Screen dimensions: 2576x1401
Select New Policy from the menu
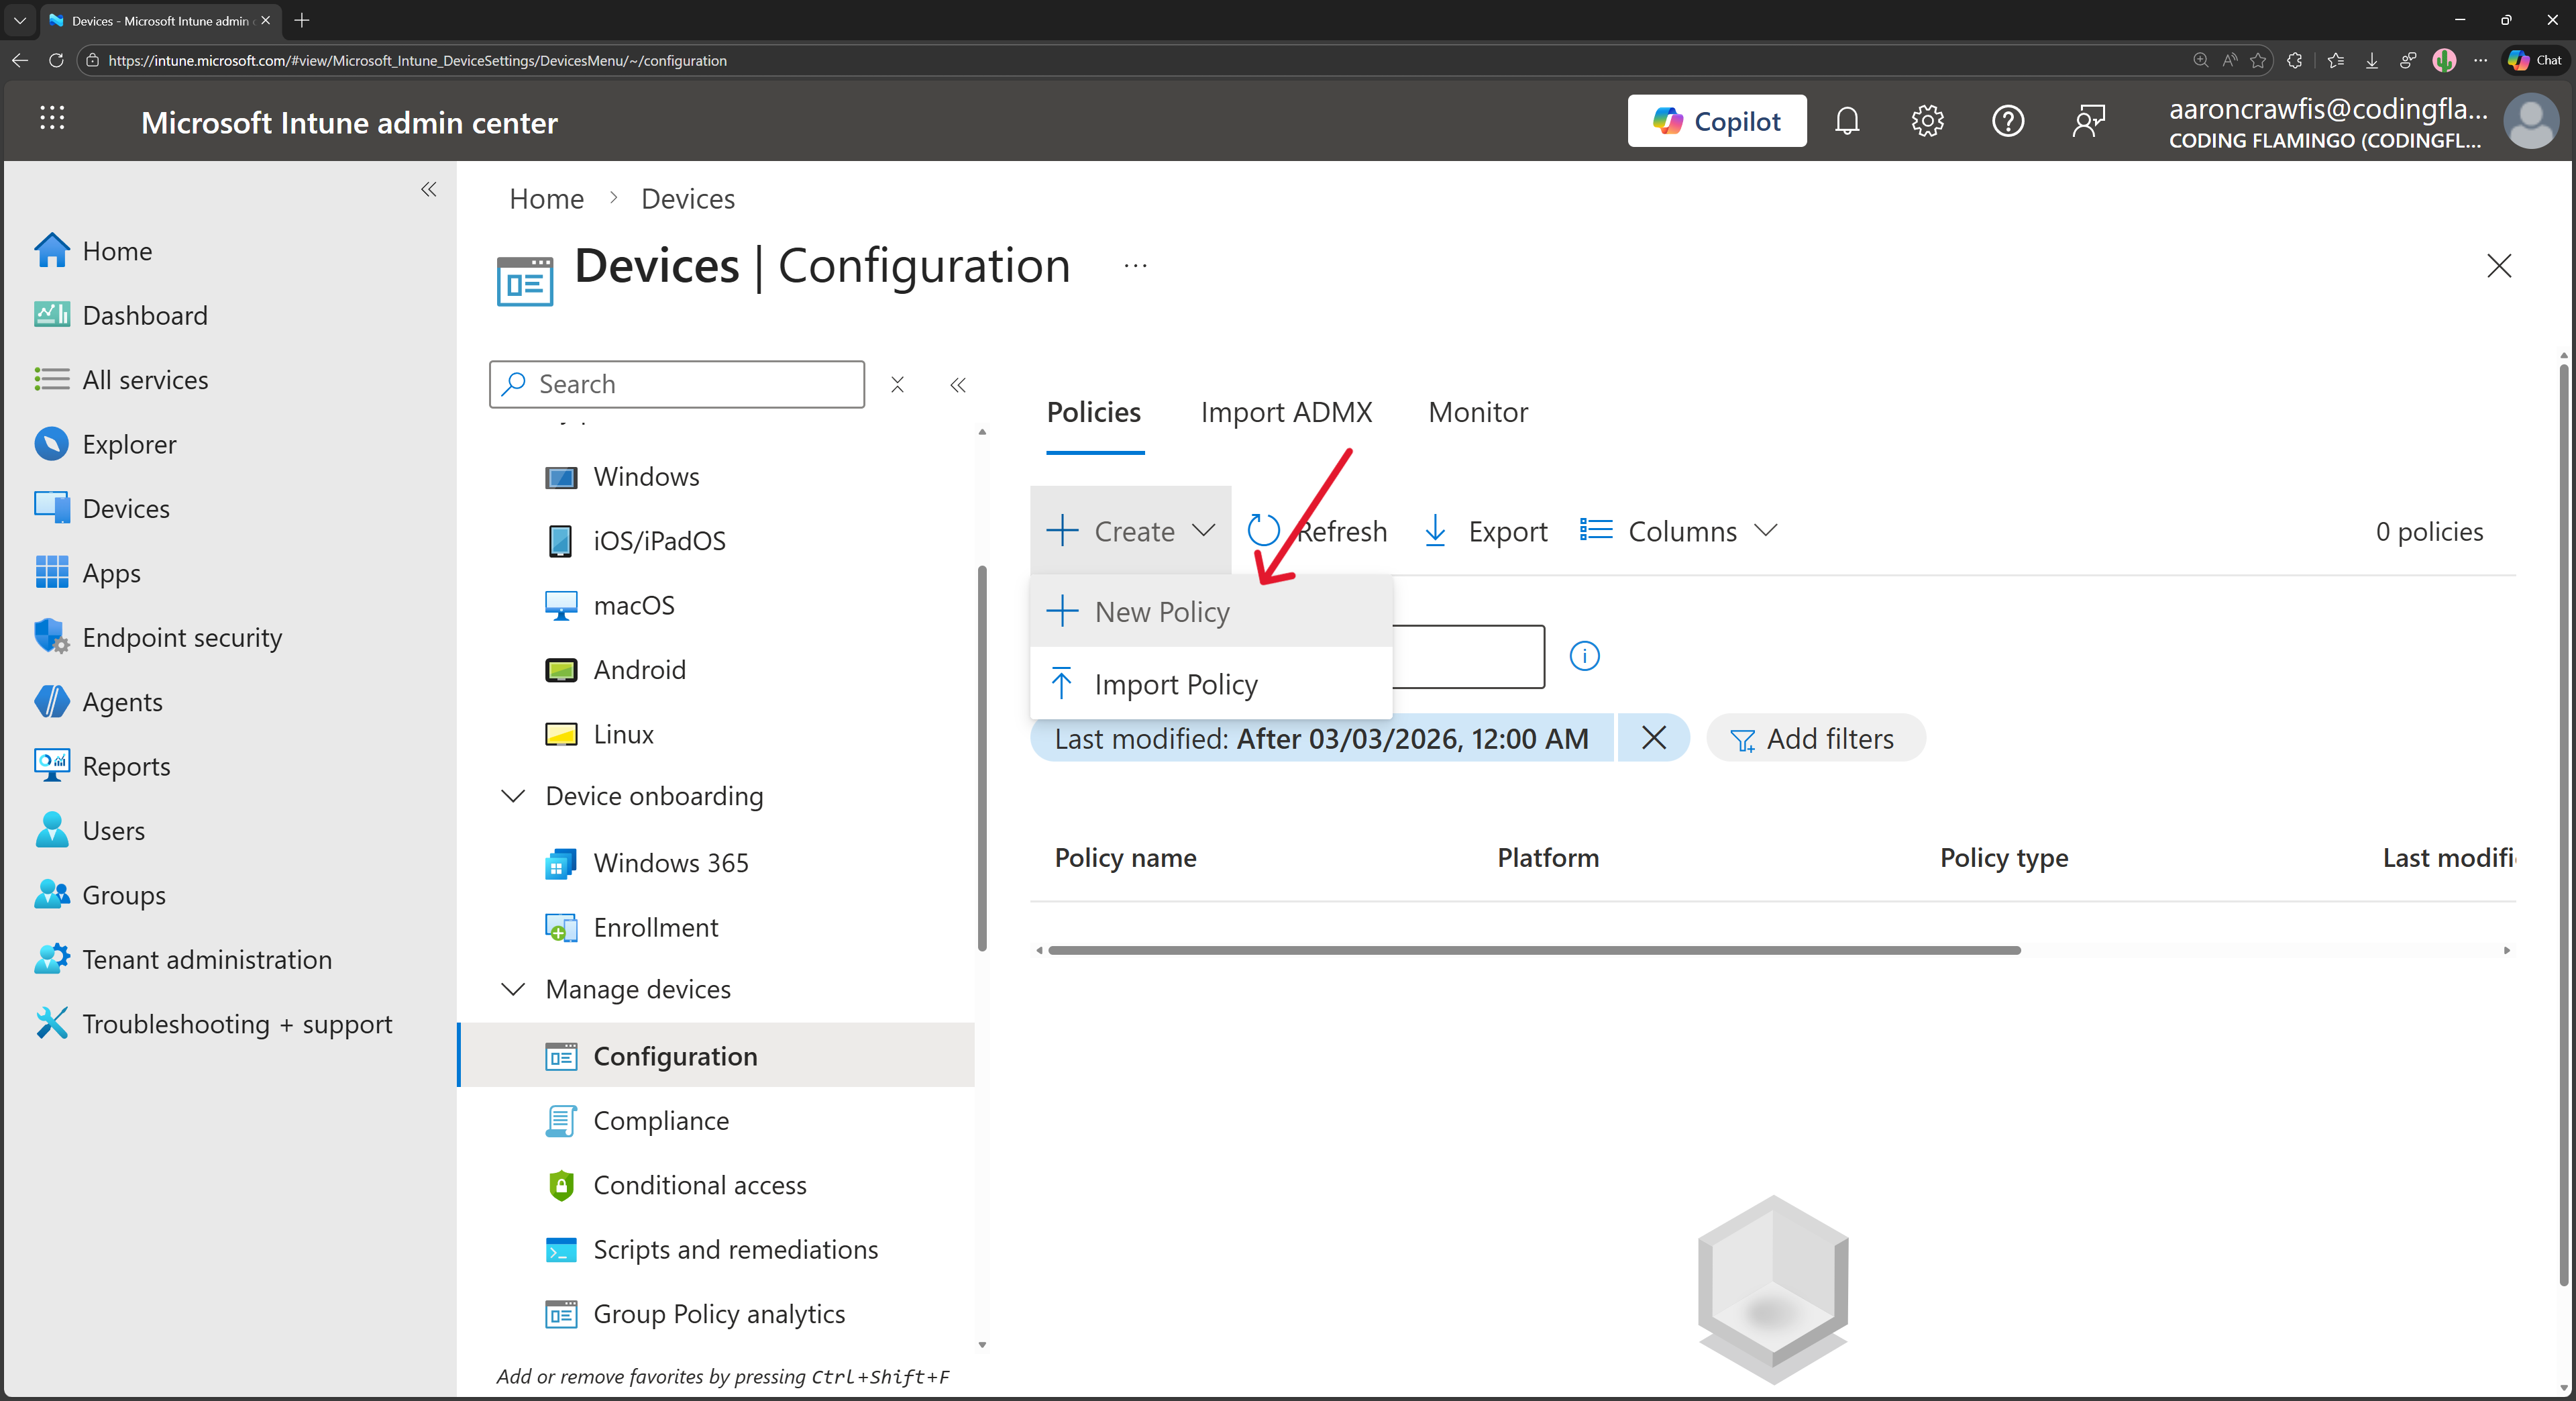coord(1161,612)
